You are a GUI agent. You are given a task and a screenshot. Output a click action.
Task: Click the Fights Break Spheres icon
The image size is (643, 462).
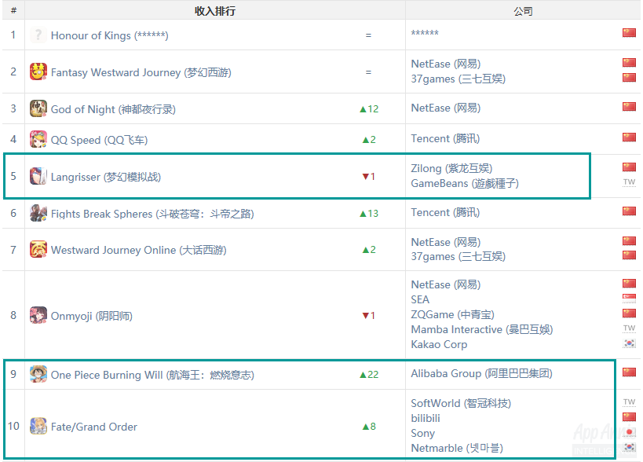(x=38, y=214)
